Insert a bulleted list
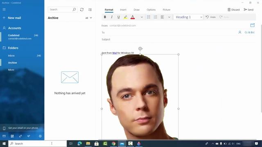The image size is (262, 147). (149, 17)
